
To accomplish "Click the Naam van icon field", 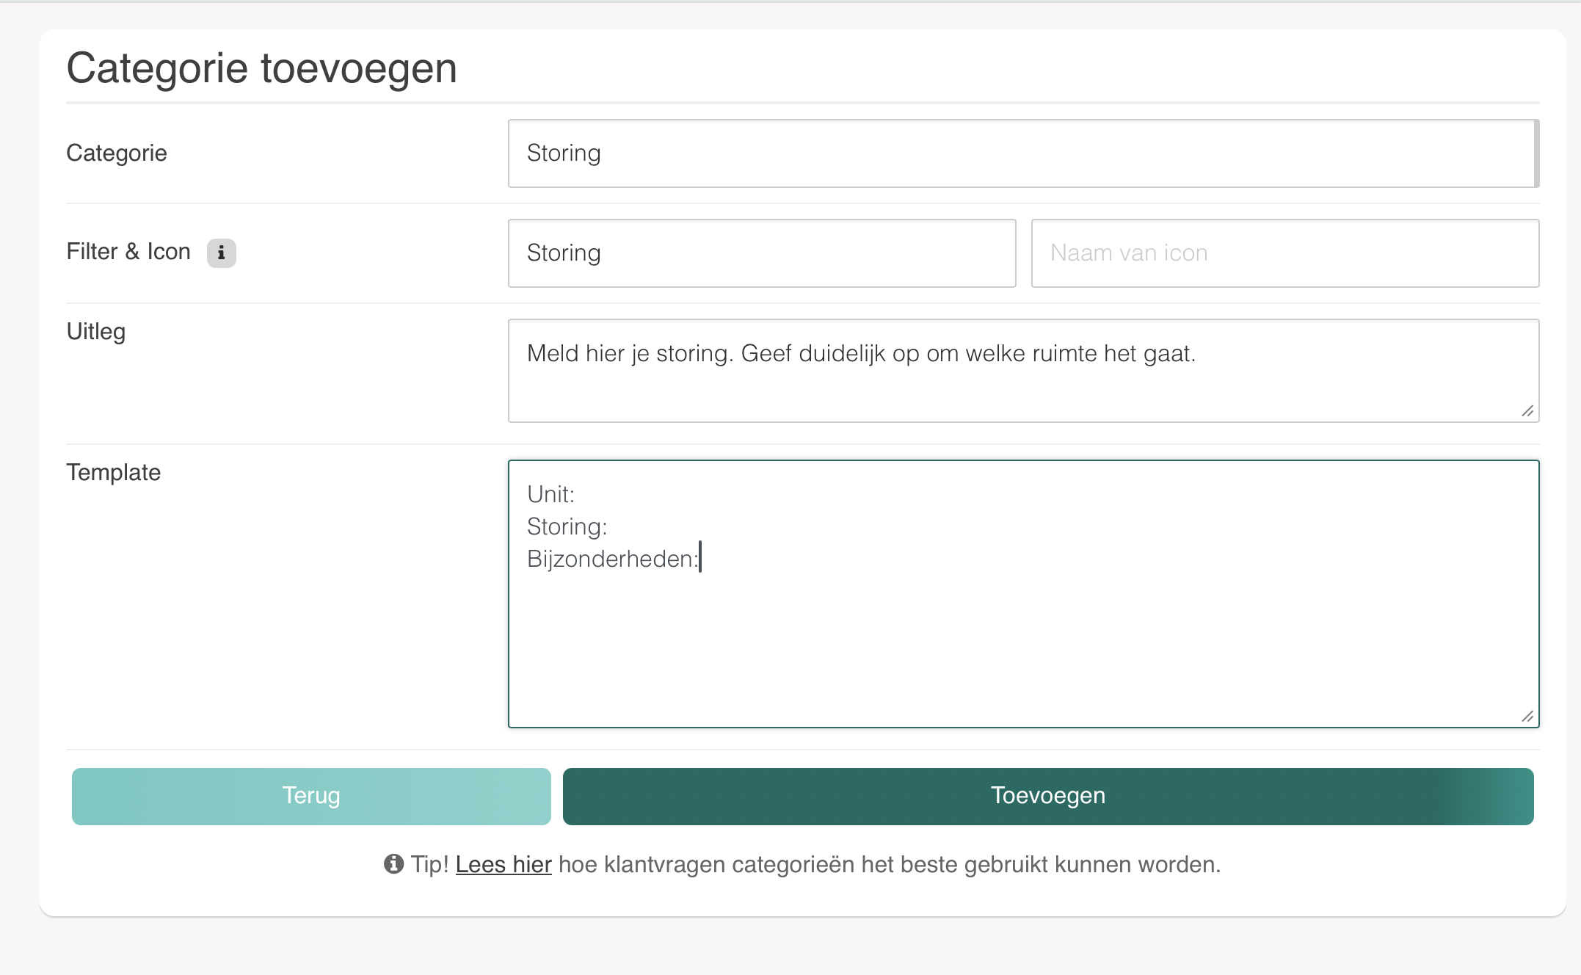I will pyautogui.click(x=1284, y=253).
